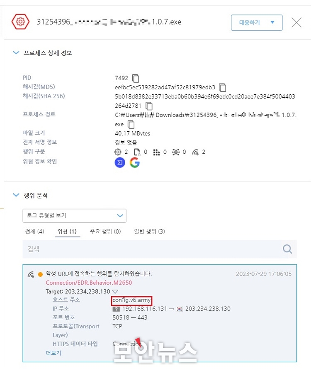Click the file behavior count icon
The width and height of the screenshot is (311, 369).
pyautogui.click(x=137, y=152)
